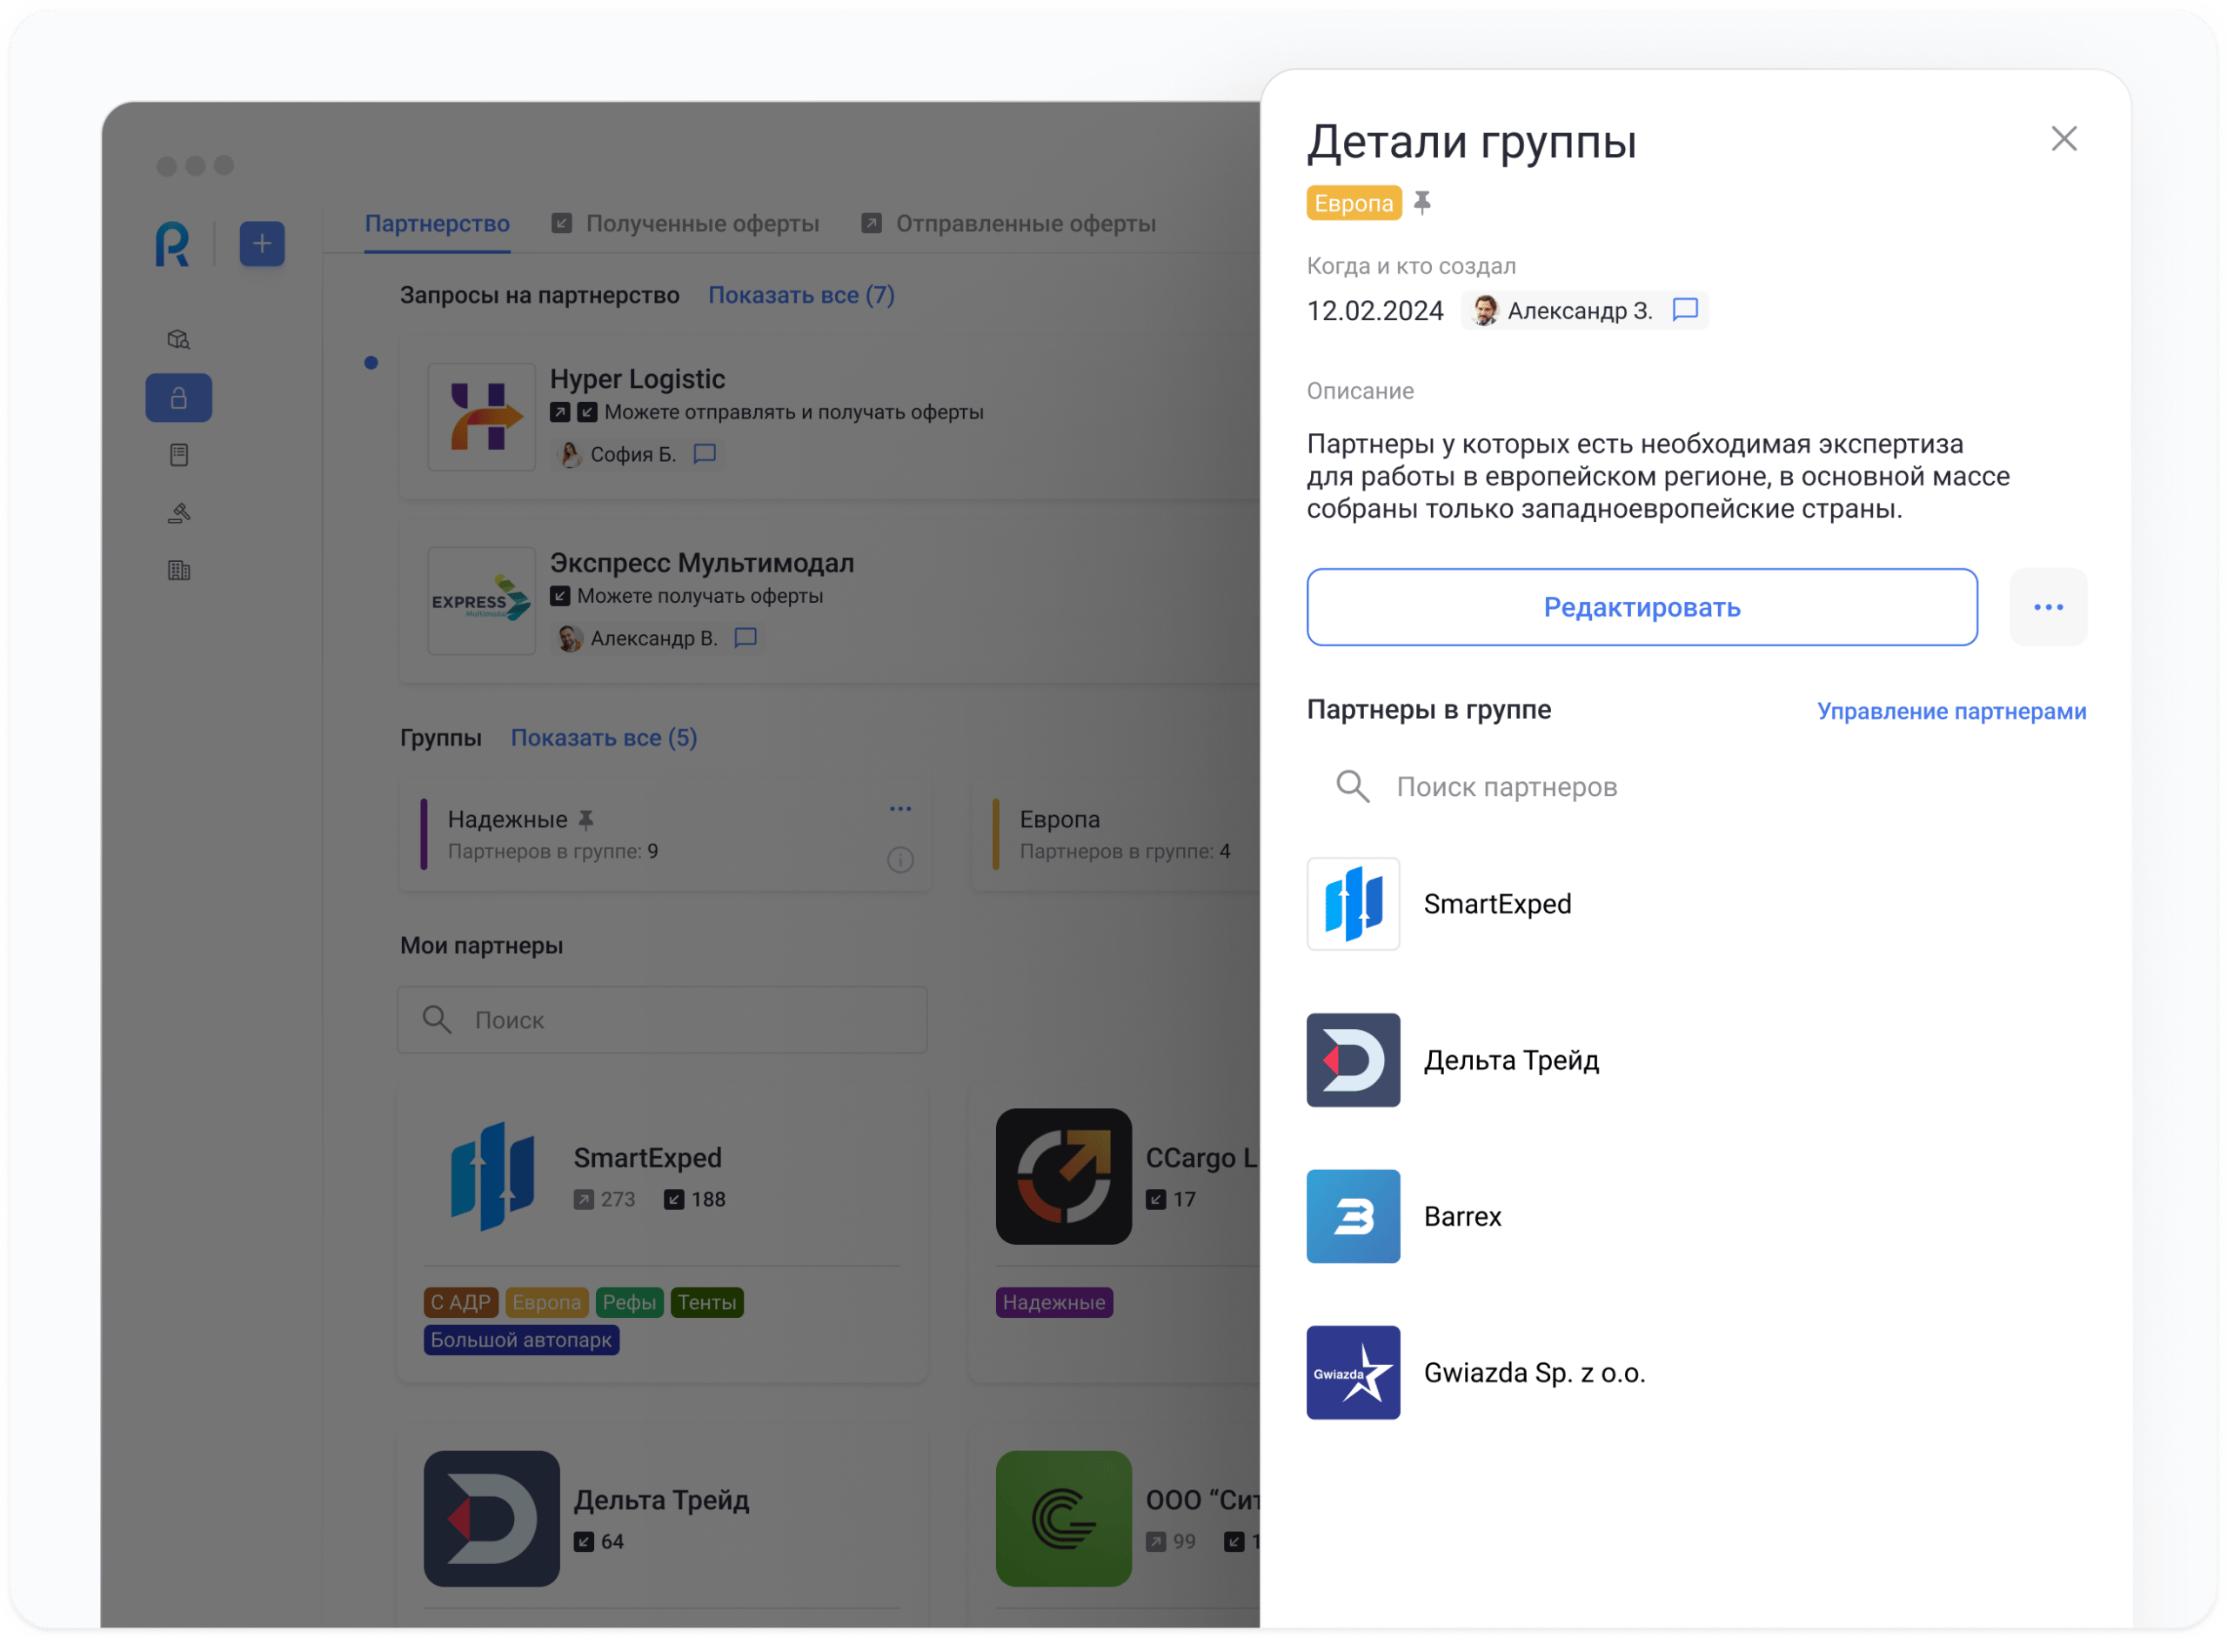Unpin the Надежные group card
2227x1638 pixels.
[588, 819]
